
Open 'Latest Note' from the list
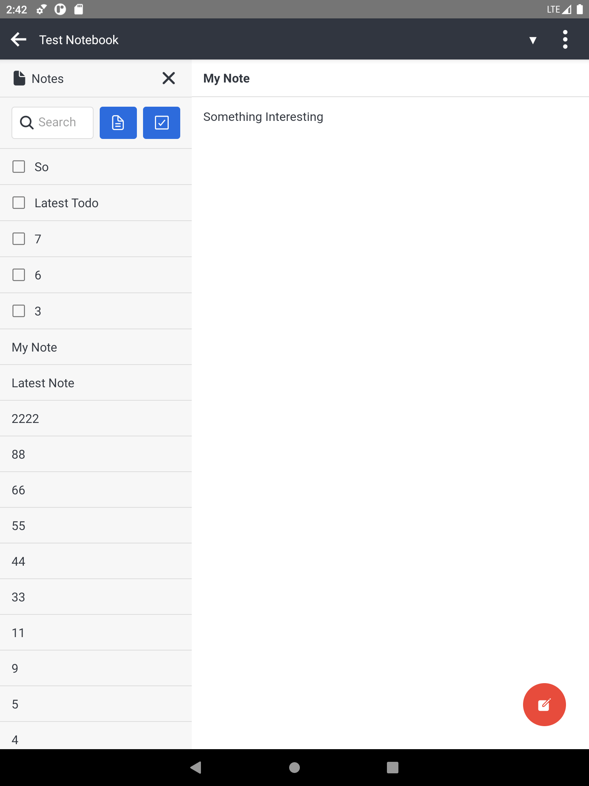coord(43,383)
